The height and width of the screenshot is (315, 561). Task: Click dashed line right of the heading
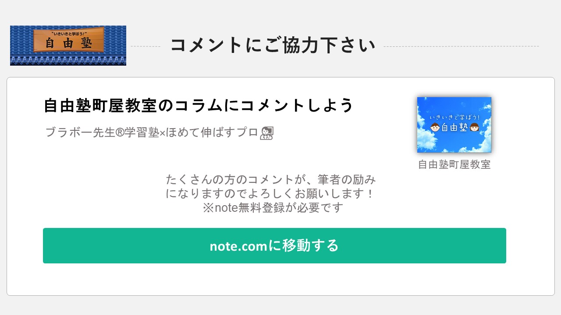[461, 46]
